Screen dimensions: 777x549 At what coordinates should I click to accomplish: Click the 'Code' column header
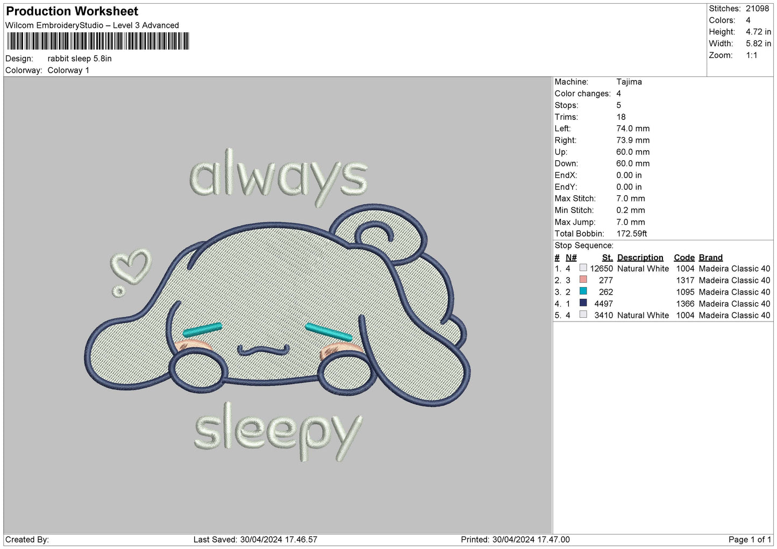pos(685,258)
